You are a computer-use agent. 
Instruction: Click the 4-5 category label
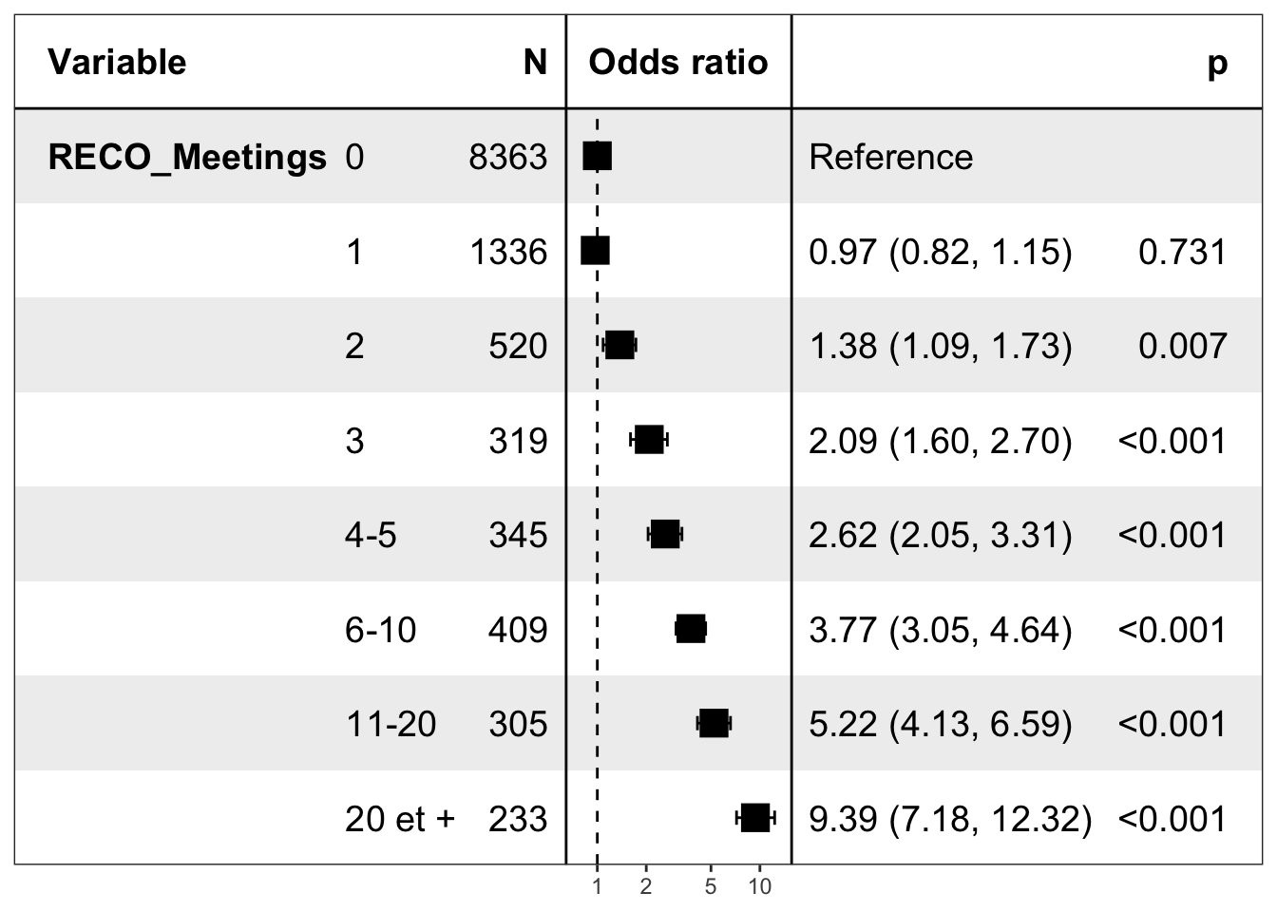[371, 535]
